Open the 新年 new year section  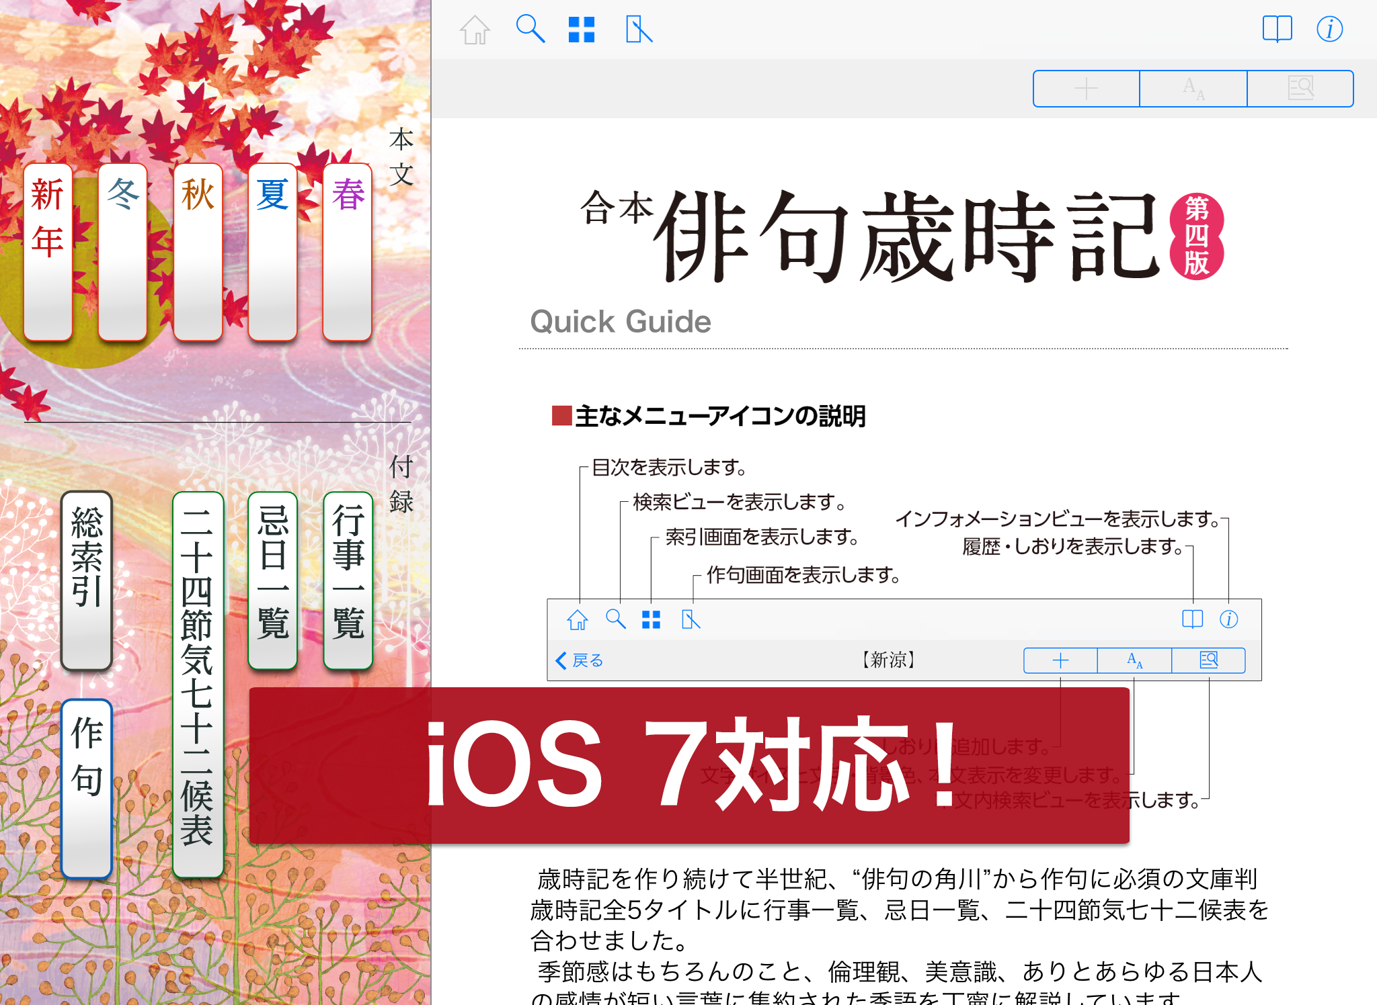pos(48,252)
